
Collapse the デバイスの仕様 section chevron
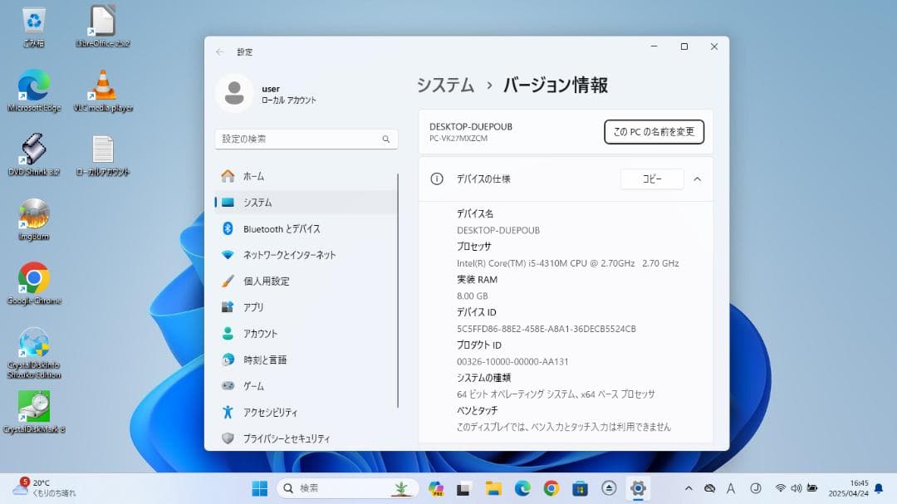(698, 179)
